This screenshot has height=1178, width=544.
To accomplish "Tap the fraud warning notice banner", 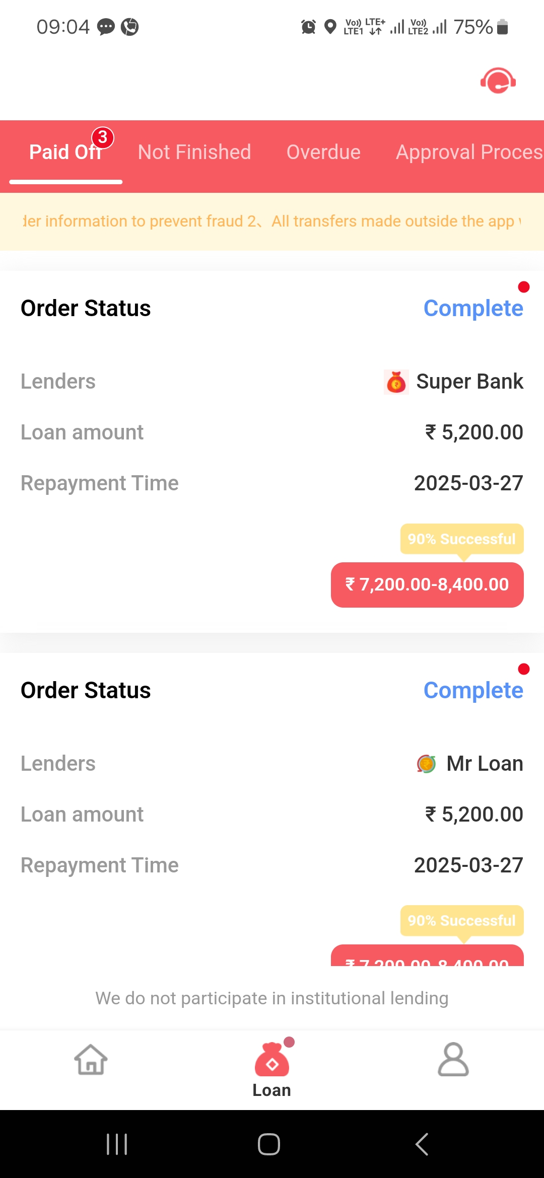I will click(x=272, y=222).
